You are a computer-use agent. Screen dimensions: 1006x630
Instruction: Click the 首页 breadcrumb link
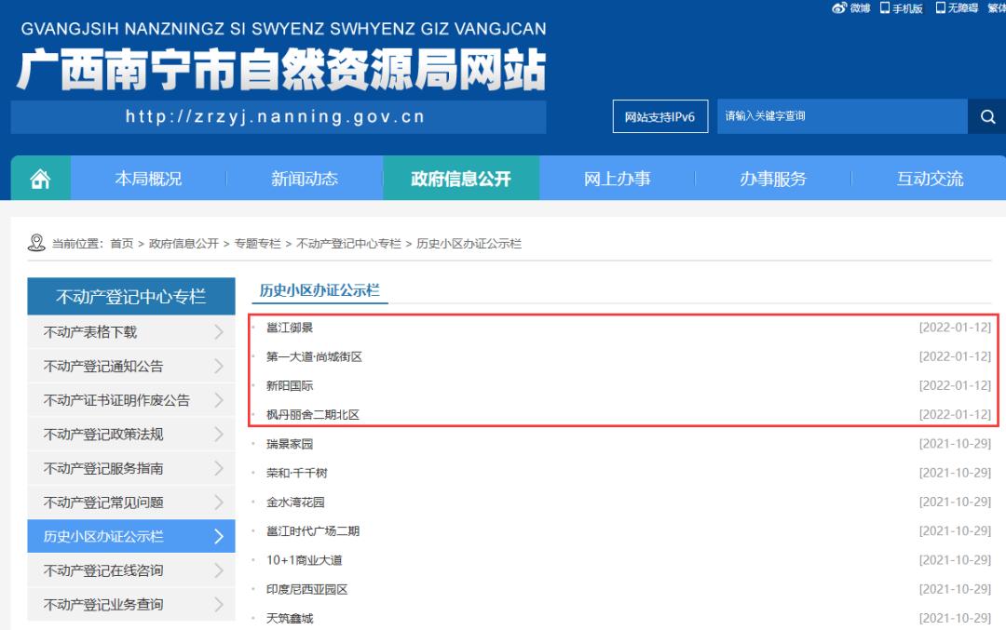point(125,243)
